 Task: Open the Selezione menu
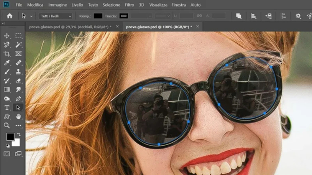(112, 5)
